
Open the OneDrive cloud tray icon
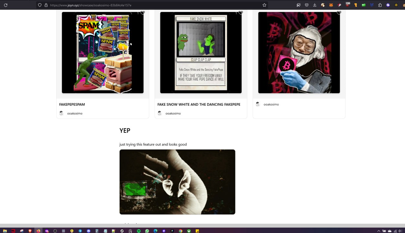click(x=389, y=231)
